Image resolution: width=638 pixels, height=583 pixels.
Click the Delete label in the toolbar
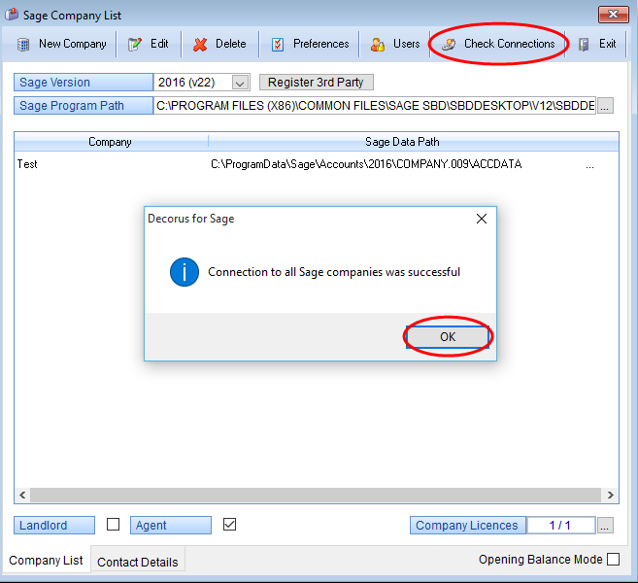pyautogui.click(x=231, y=44)
